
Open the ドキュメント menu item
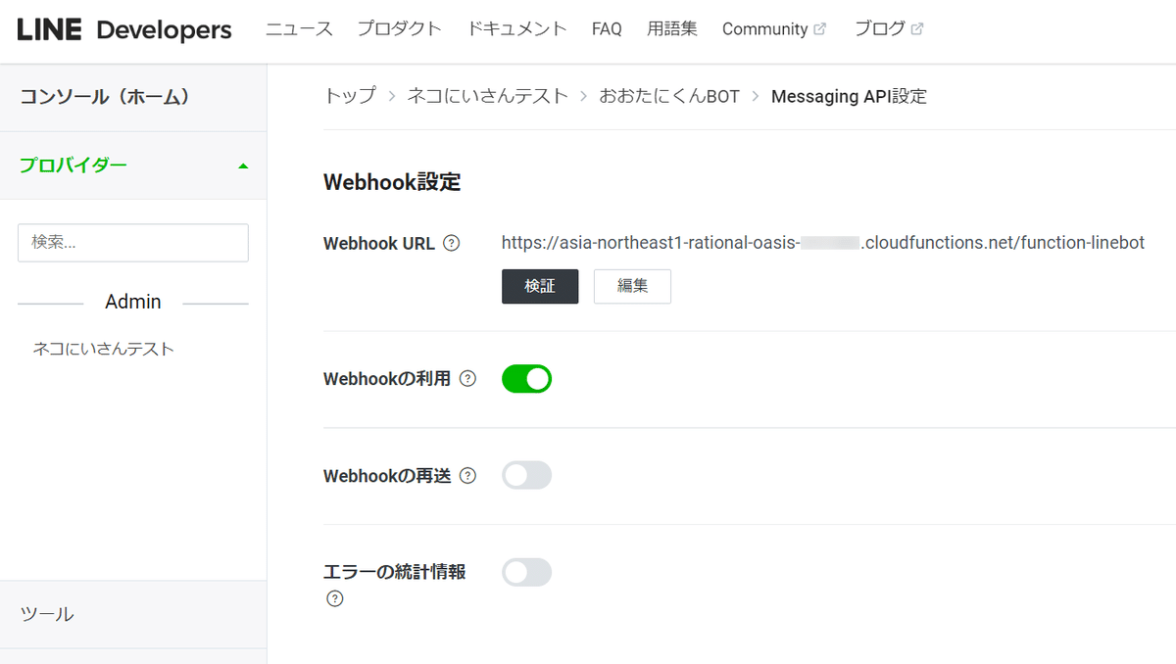point(517,29)
